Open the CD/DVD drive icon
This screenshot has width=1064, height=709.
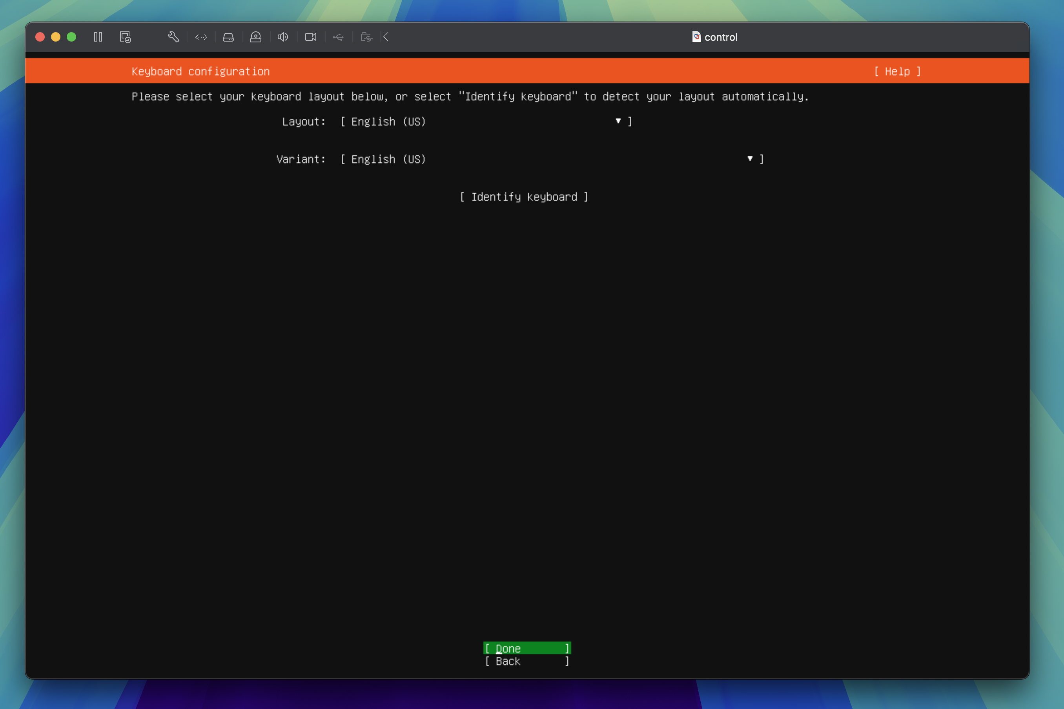(x=255, y=37)
